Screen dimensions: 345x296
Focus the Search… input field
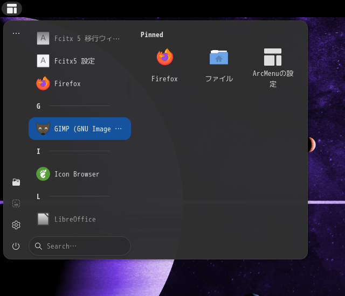[x=80, y=246]
